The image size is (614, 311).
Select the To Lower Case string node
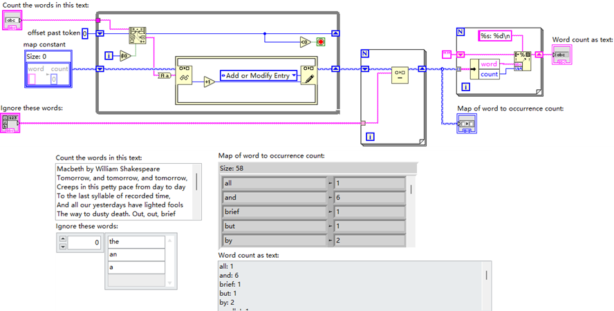165,75
